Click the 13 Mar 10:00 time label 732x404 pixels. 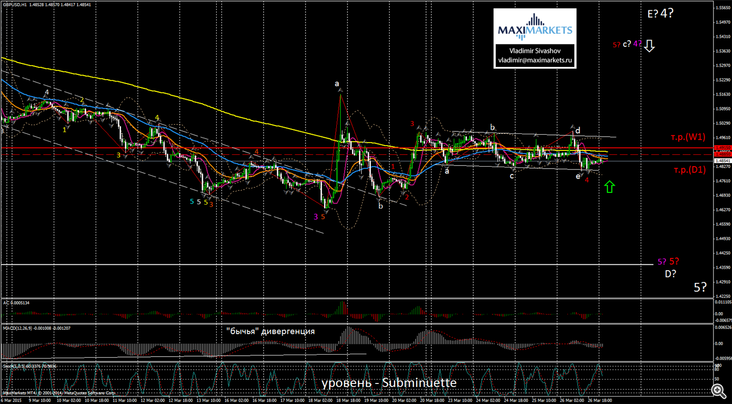coord(208,400)
